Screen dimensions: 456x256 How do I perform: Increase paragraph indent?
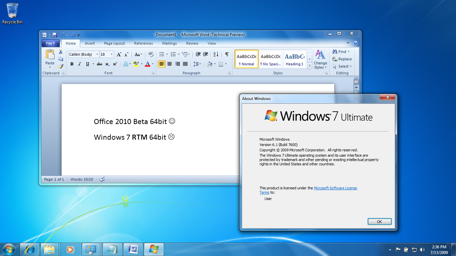tap(206, 54)
